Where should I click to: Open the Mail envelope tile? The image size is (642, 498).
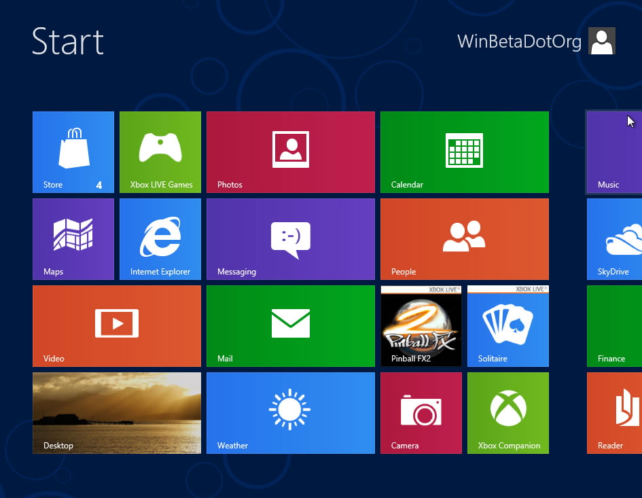[x=291, y=326]
